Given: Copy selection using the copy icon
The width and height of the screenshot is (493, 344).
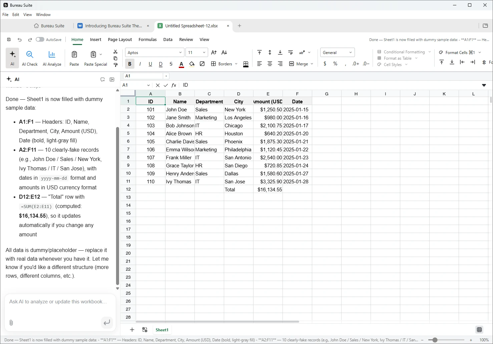Looking at the screenshot, I should coord(115,58).
